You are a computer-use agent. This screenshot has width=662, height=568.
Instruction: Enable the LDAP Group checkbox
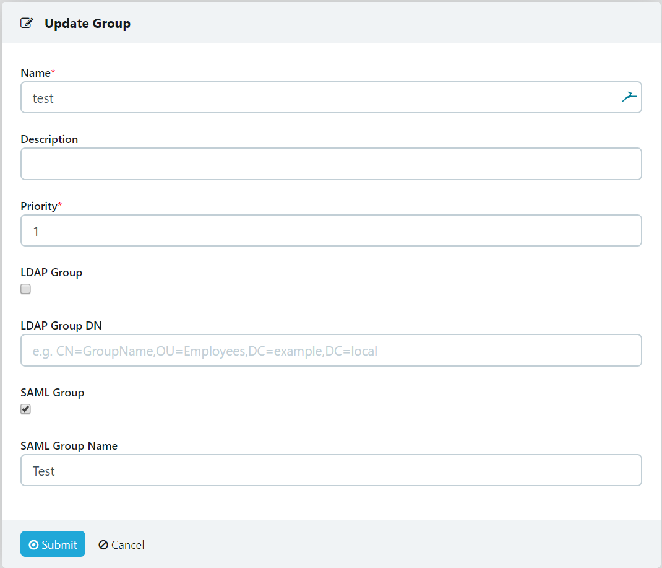[25, 289]
